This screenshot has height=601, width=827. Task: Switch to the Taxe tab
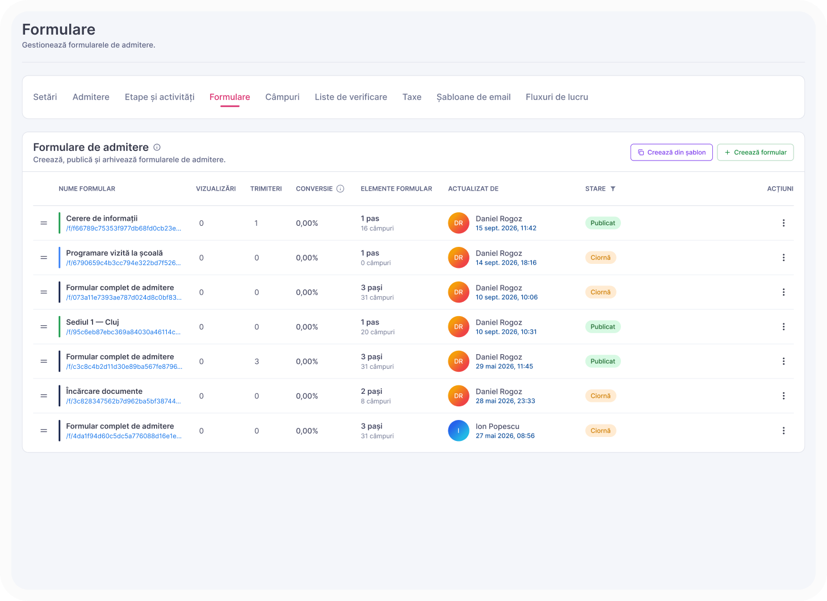pos(412,97)
